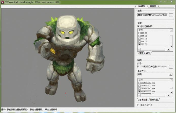Select the 模型 tab under the model file list

click(x=141, y=53)
